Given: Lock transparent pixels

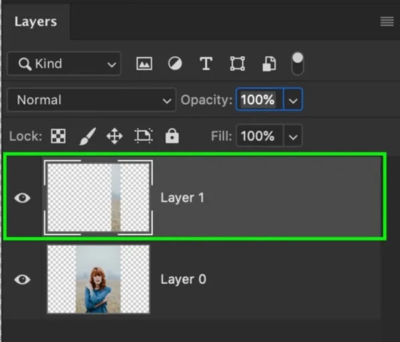Looking at the screenshot, I should pyautogui.click(x=58, y=136).
